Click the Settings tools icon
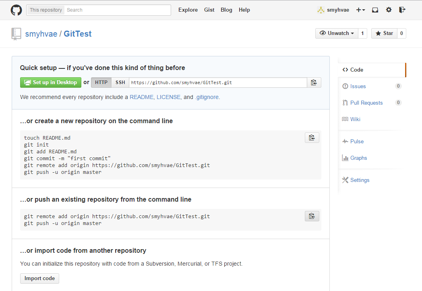Screen dimensions: 422x291 [x=345, y=180]
